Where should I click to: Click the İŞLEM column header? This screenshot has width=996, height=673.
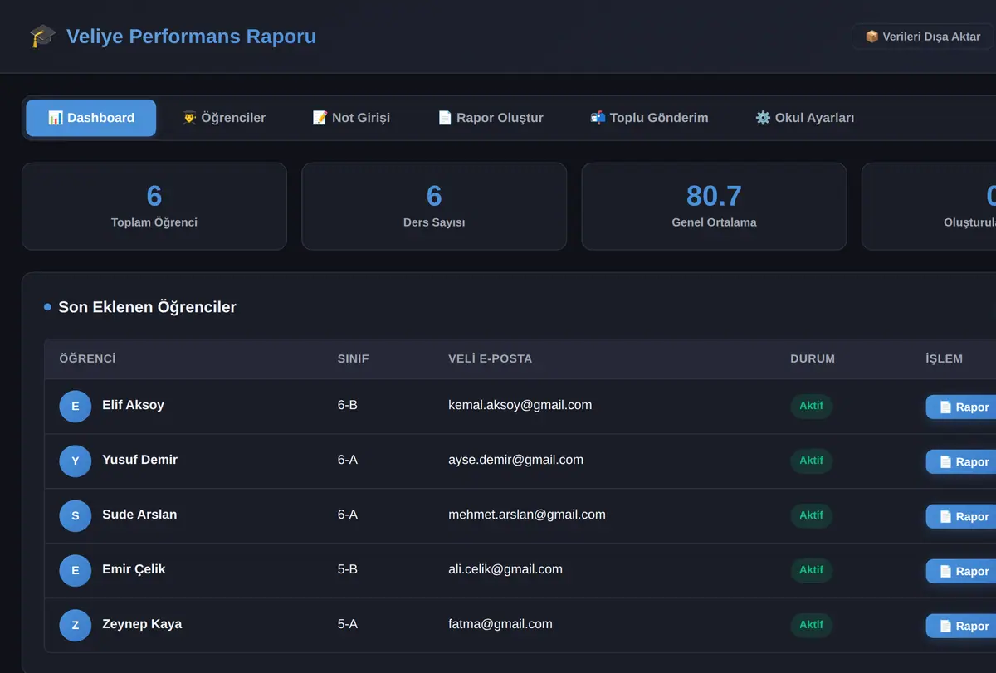coord(945,359)
